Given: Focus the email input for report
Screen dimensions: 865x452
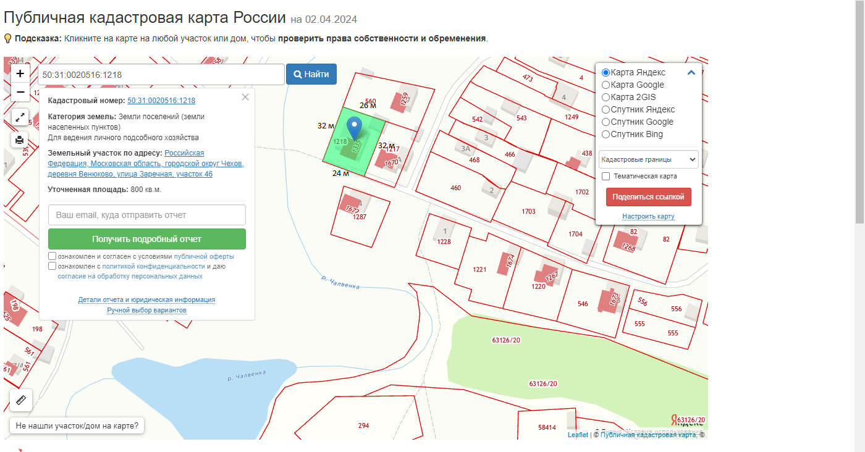Looking at the screenshot, I should pyautogui.click(x=147, y=215).
